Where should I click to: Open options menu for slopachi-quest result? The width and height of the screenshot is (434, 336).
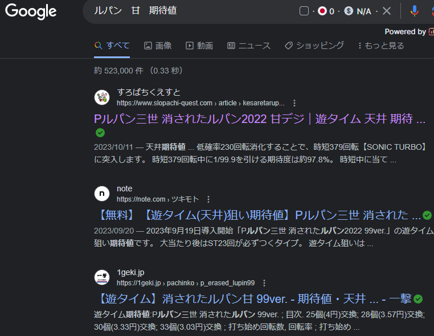coord(294,103)
